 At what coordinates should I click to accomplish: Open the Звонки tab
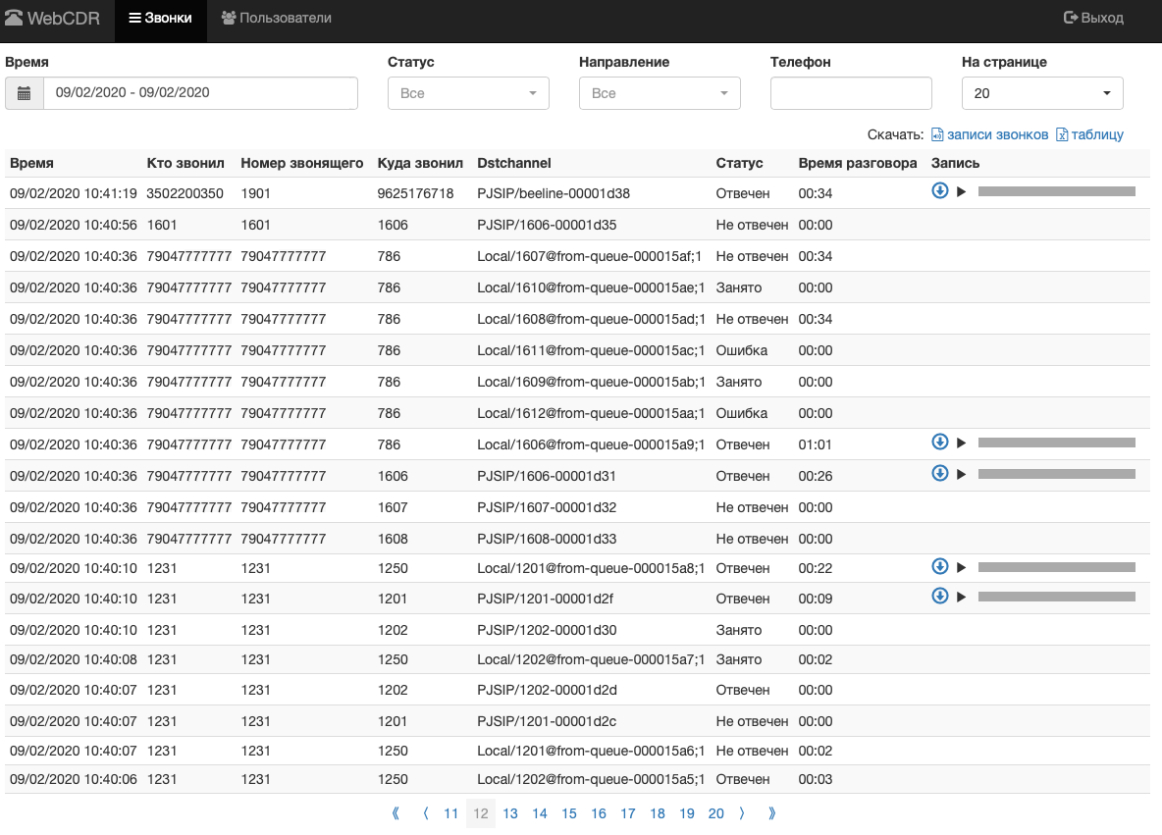[160, 18]
